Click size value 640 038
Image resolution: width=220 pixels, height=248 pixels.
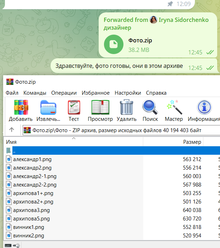tap(192, 210)
